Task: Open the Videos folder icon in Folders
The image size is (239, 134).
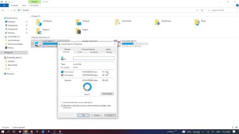Action: click(x=78, y=31)
